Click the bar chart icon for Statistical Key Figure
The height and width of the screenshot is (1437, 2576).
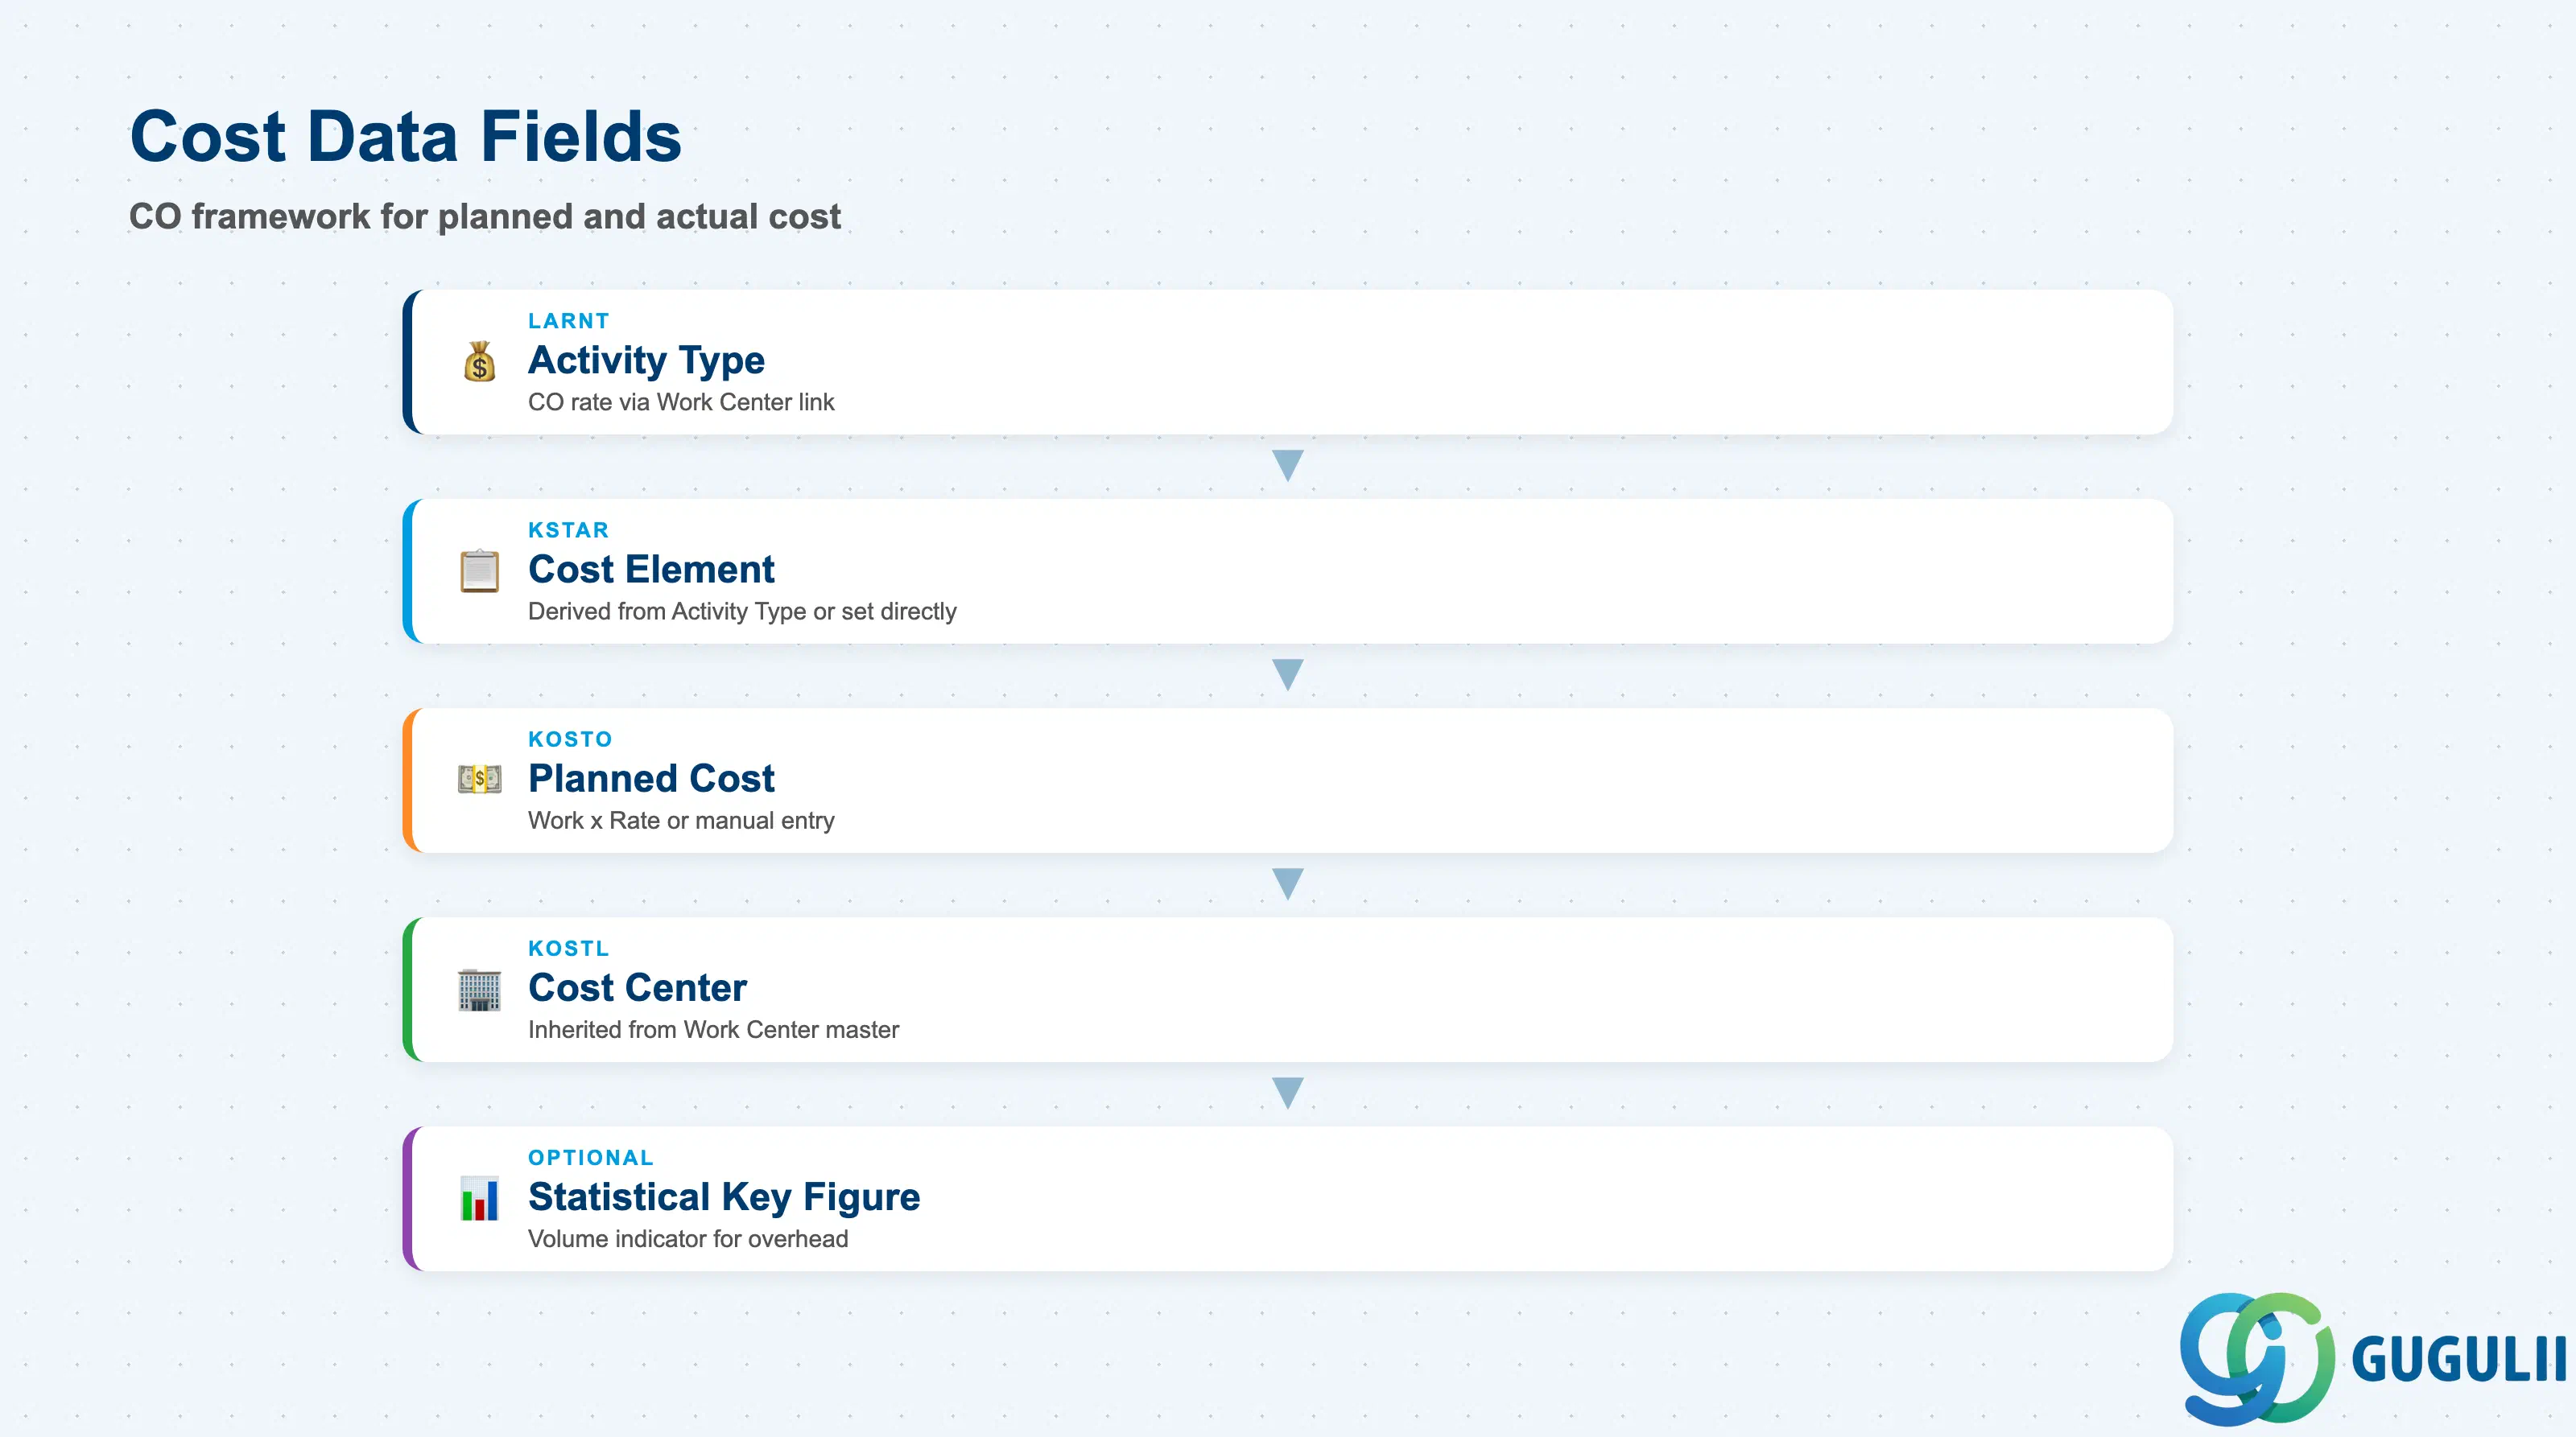click(479, 1198)
